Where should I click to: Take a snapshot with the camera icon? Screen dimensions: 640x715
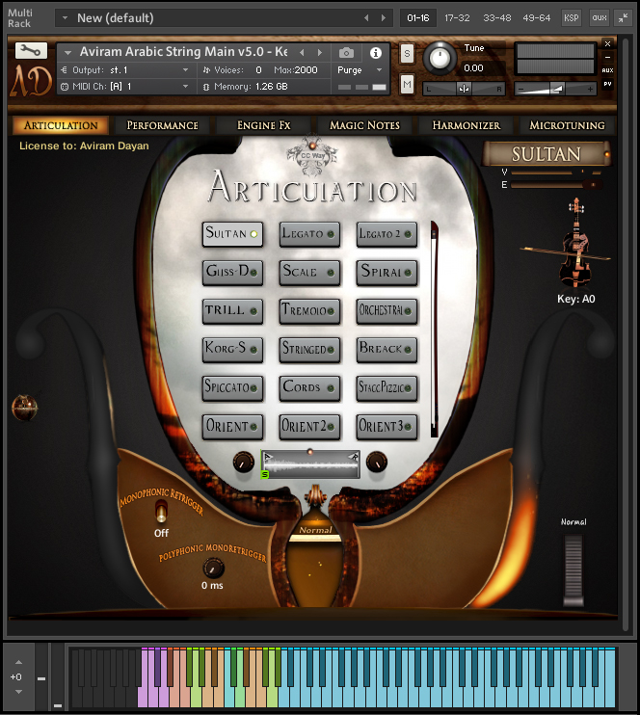(x=346, y=53)
